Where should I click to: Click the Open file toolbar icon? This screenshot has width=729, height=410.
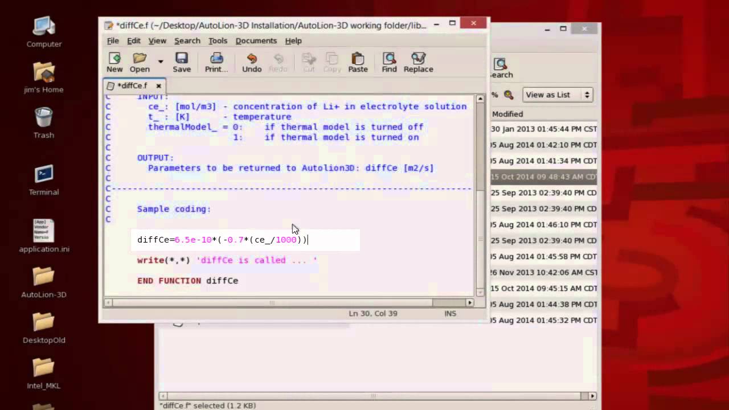point(140,62)
